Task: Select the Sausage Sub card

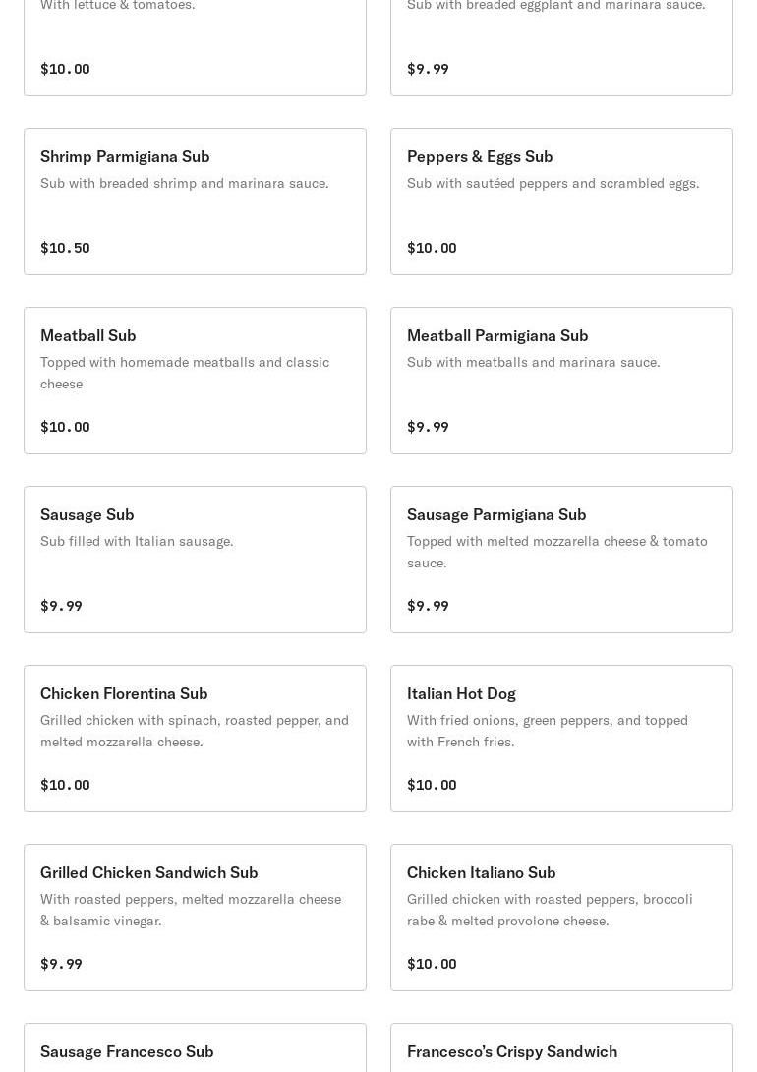Action: [195, 560]
